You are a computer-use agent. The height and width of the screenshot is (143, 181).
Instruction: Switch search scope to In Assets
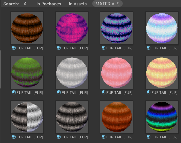[78, 4]
